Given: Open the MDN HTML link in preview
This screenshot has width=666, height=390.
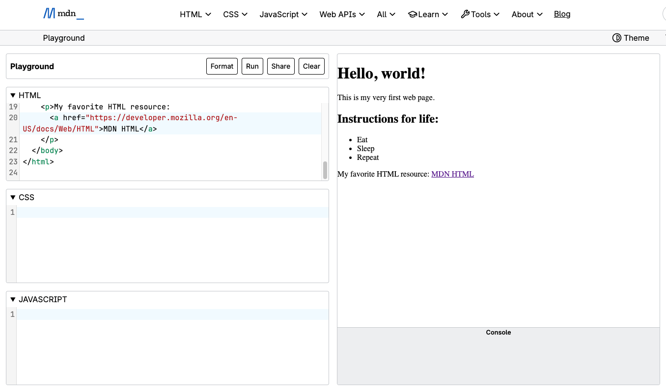Looking at the screenshot, I should pyautogui.click(x=452, y=174).
